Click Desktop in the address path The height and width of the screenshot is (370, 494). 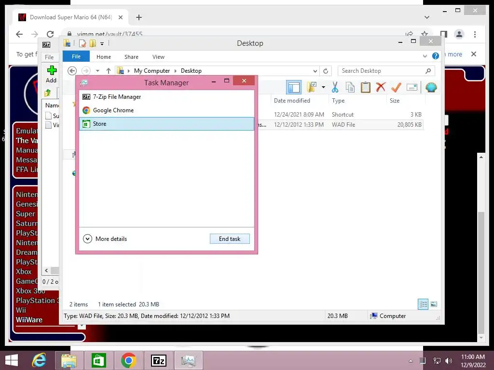click(x=191, y=71)
